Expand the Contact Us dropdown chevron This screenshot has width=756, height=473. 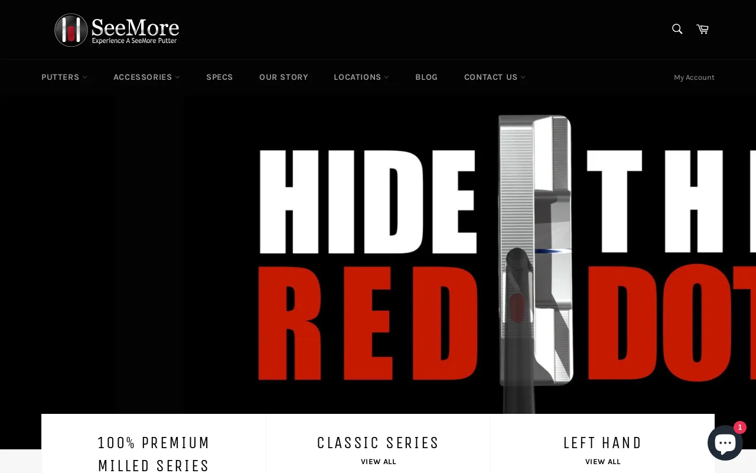[x=523, y=77]
